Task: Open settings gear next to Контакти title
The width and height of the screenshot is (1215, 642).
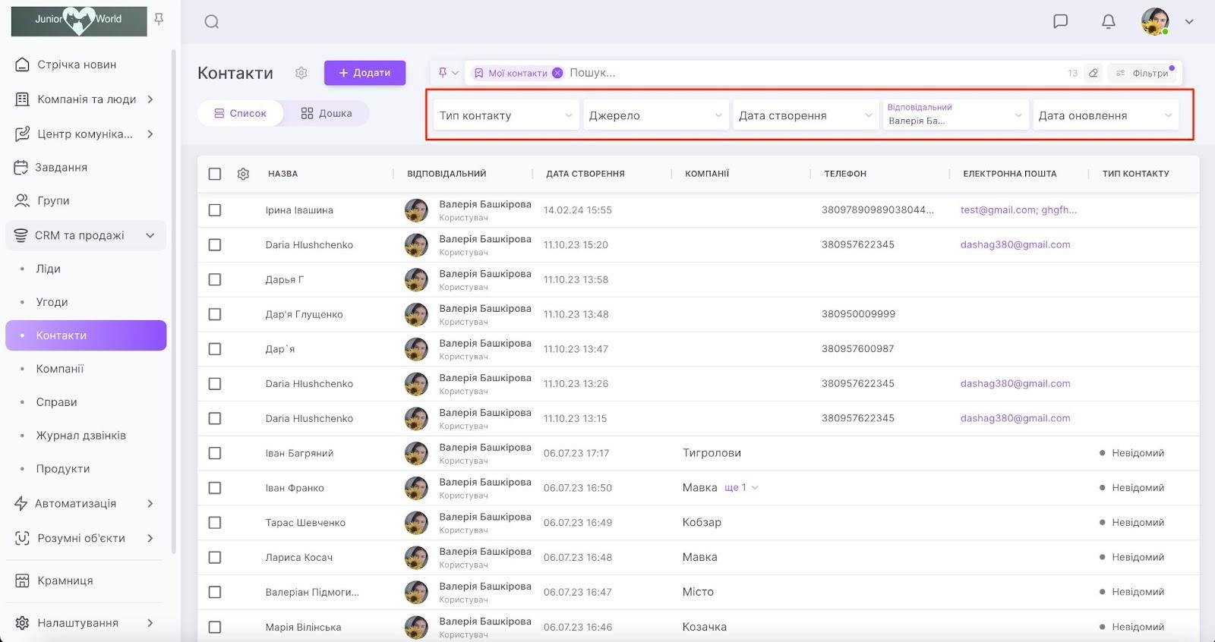Action: click(301, 73)
